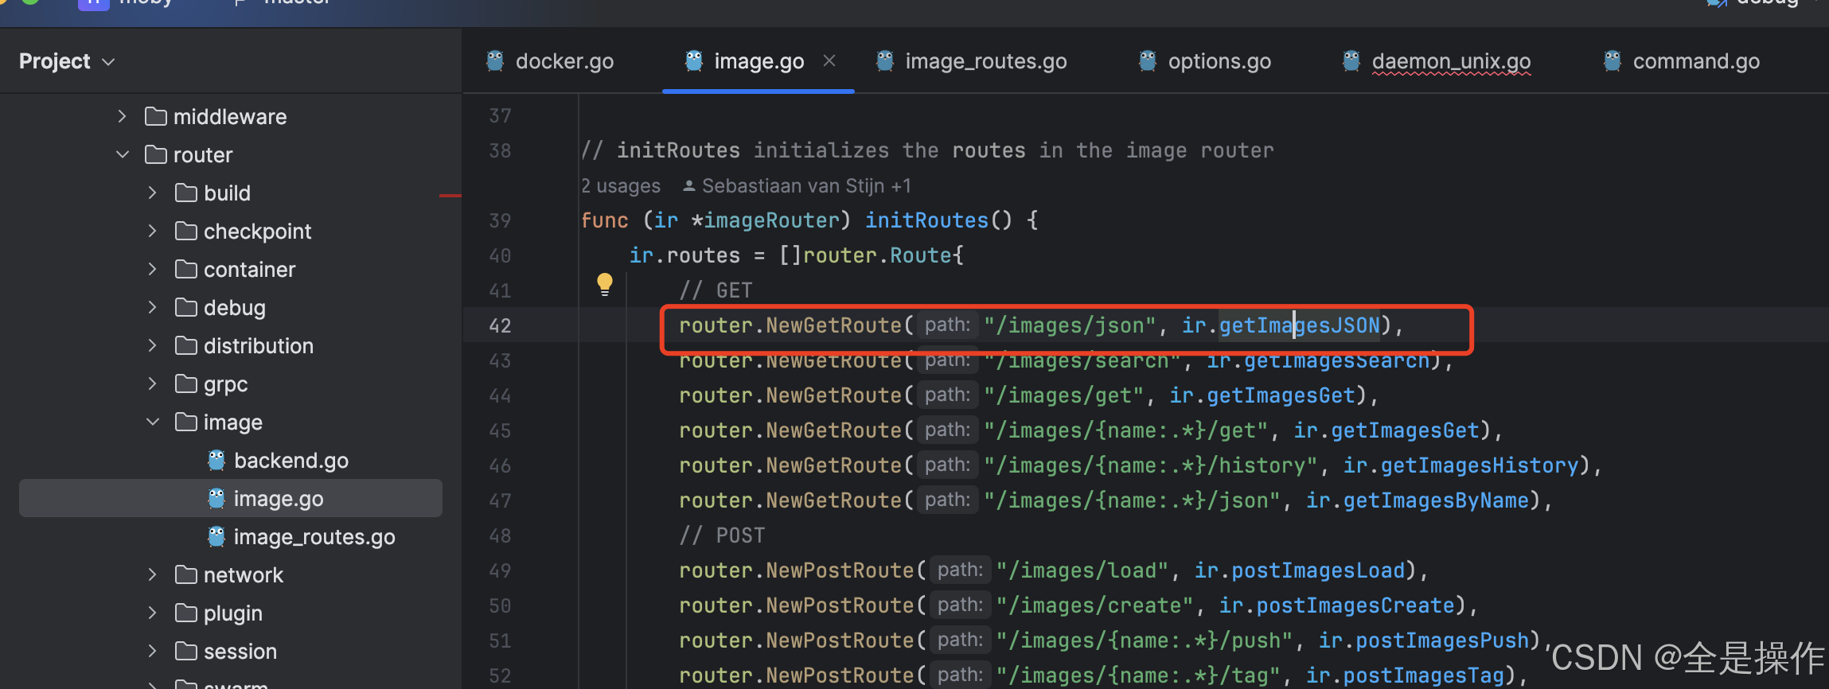The width and height of the screenshot is (1829, 689).
Task: Click getImagesHistory handler reference
Action: coord(1480,465)
